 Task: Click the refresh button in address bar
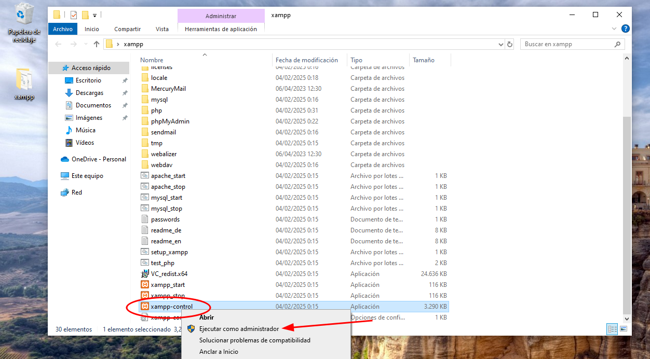[510, 44]
